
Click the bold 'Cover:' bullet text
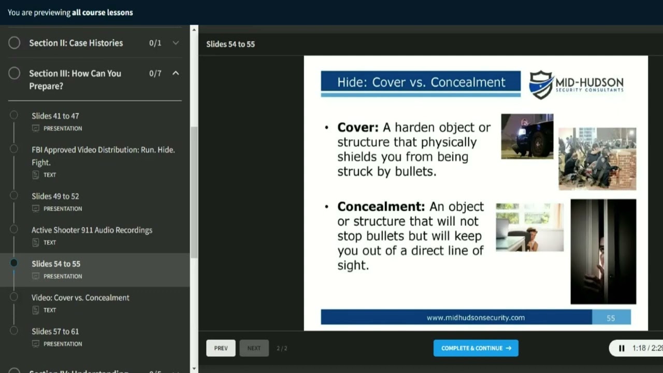pyautogui.click(x=358, y=127)
